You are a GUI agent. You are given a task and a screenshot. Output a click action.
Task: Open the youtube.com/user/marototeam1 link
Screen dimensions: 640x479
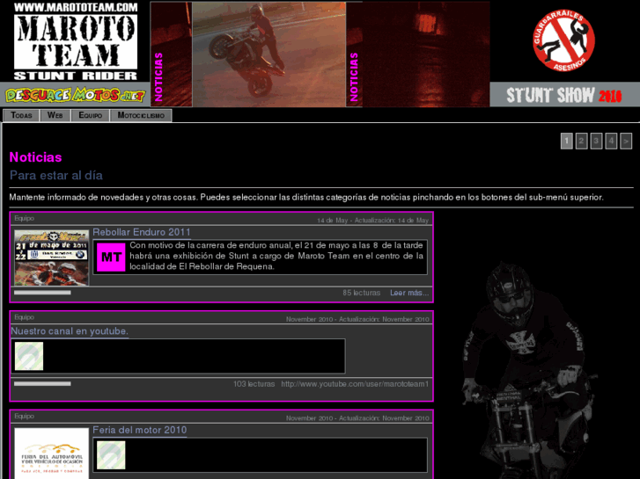[x=355, y=384]
